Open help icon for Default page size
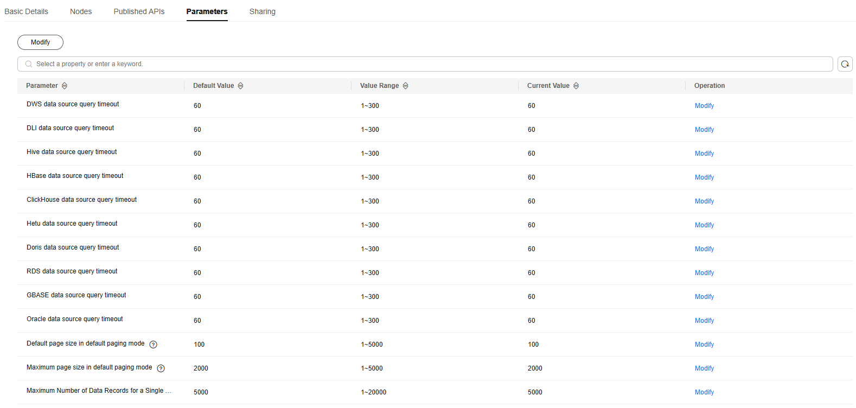The width and height of the screenshot is (856, 408). point(154,345)
